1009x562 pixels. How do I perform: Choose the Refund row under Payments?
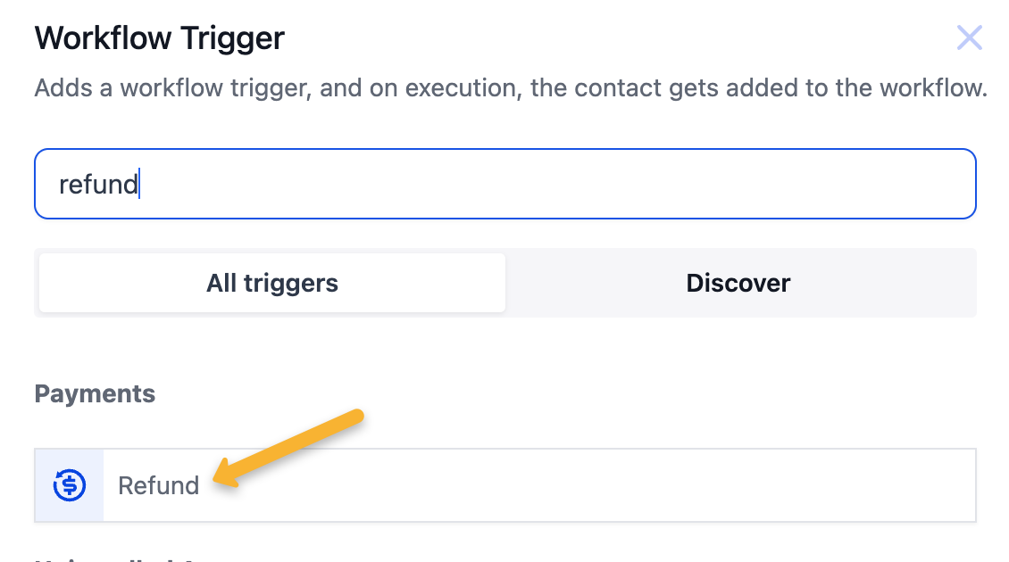tap(504, 485)
